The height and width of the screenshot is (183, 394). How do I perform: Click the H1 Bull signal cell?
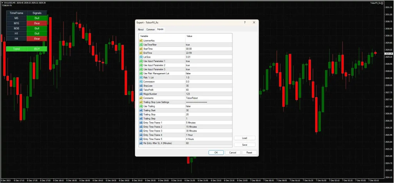37,33
